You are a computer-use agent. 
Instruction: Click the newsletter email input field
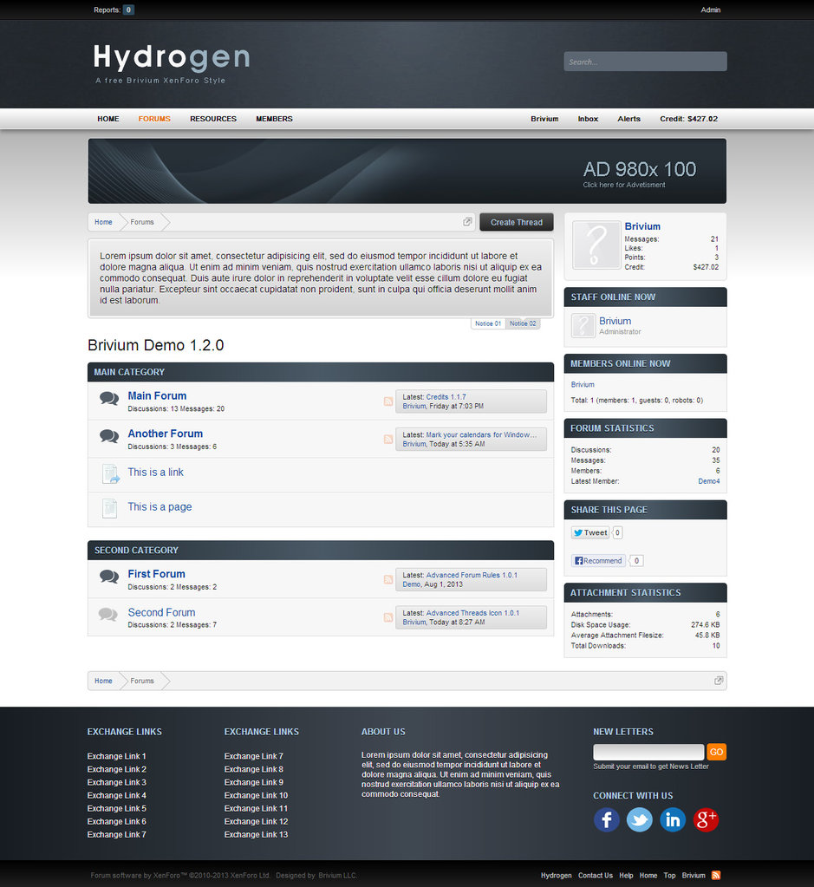tap(648, 752)
